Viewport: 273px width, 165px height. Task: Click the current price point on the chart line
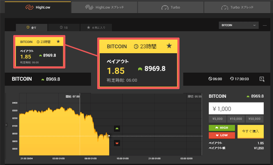[109, 136]
